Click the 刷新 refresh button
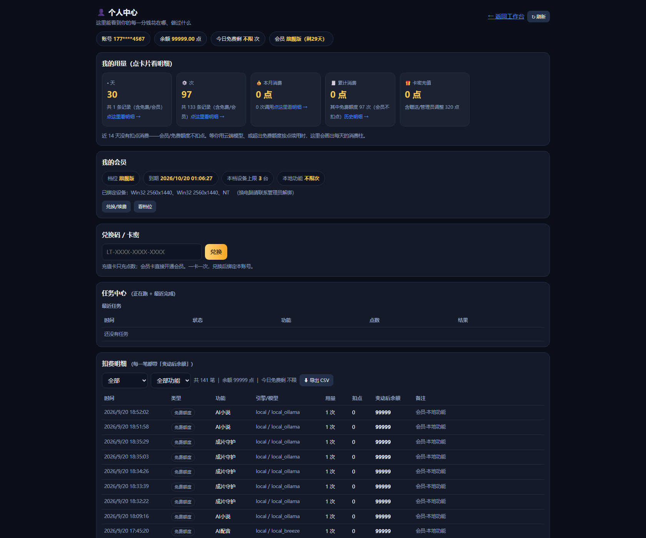Image resolution: width=646 pixels, height=538 pixels. point(538,17)
